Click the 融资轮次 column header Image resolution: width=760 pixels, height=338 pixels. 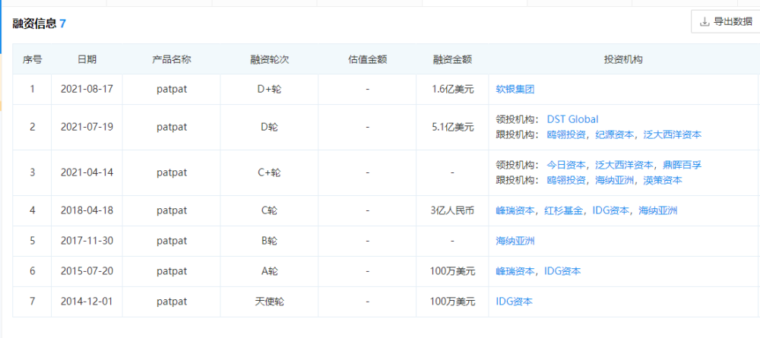pyautogui.click(x=270, y=59)
